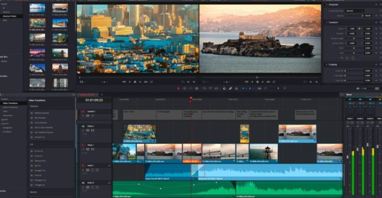The height and width of the screenshot is (198, 382).
Task: Click the Zoom X value field
Action: click(352, 29)
